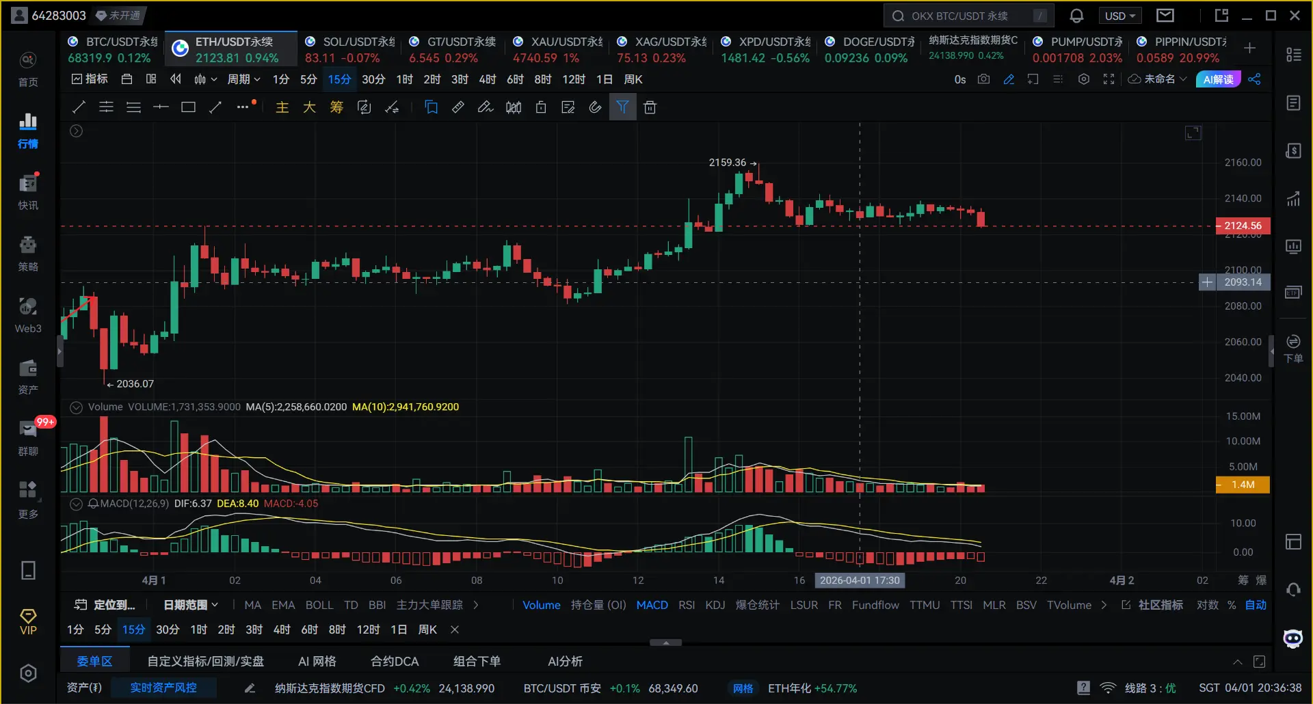The height and width of the screenshot is (704, 1313).
Task: Open the Web3 sidebar icon
Action: click(x=28, y=315)
